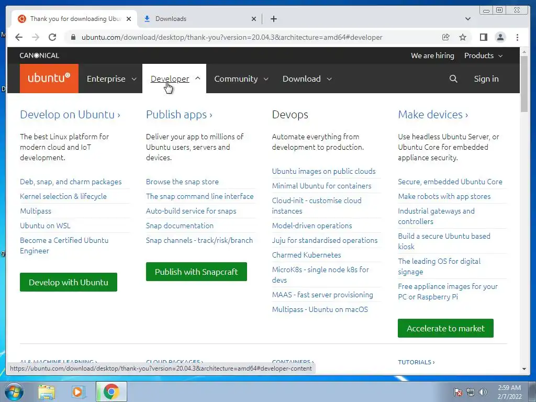536x402 pixels.
Task: Open a new tab with the plus icon
Action: point(274,19)
